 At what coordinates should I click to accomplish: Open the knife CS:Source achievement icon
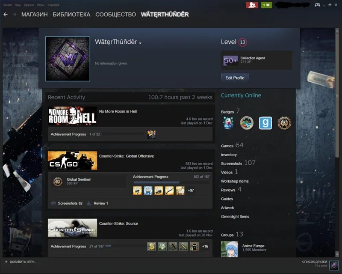[x=183, y=246]
